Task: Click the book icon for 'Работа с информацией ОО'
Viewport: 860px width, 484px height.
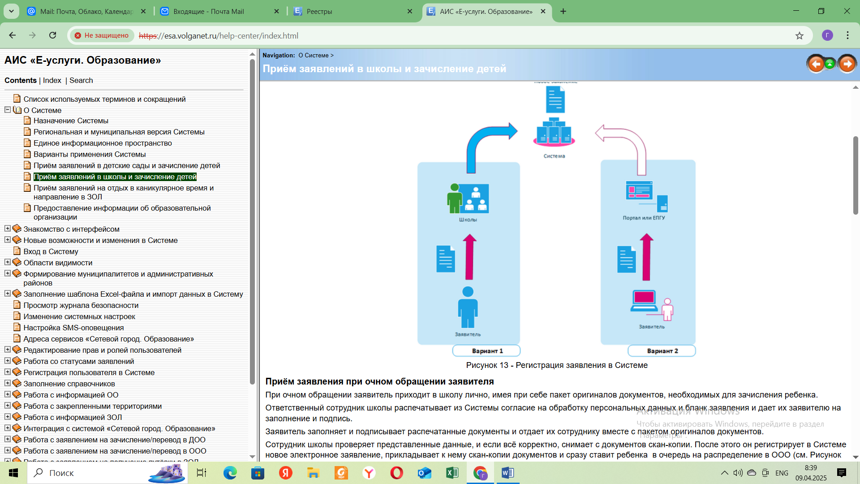Action: point(17,394)
